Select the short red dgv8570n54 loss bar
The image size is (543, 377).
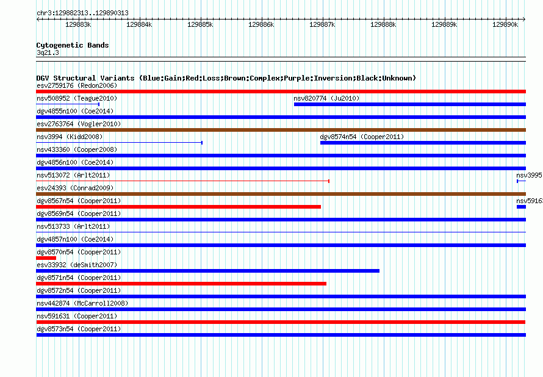click(46, 258)
